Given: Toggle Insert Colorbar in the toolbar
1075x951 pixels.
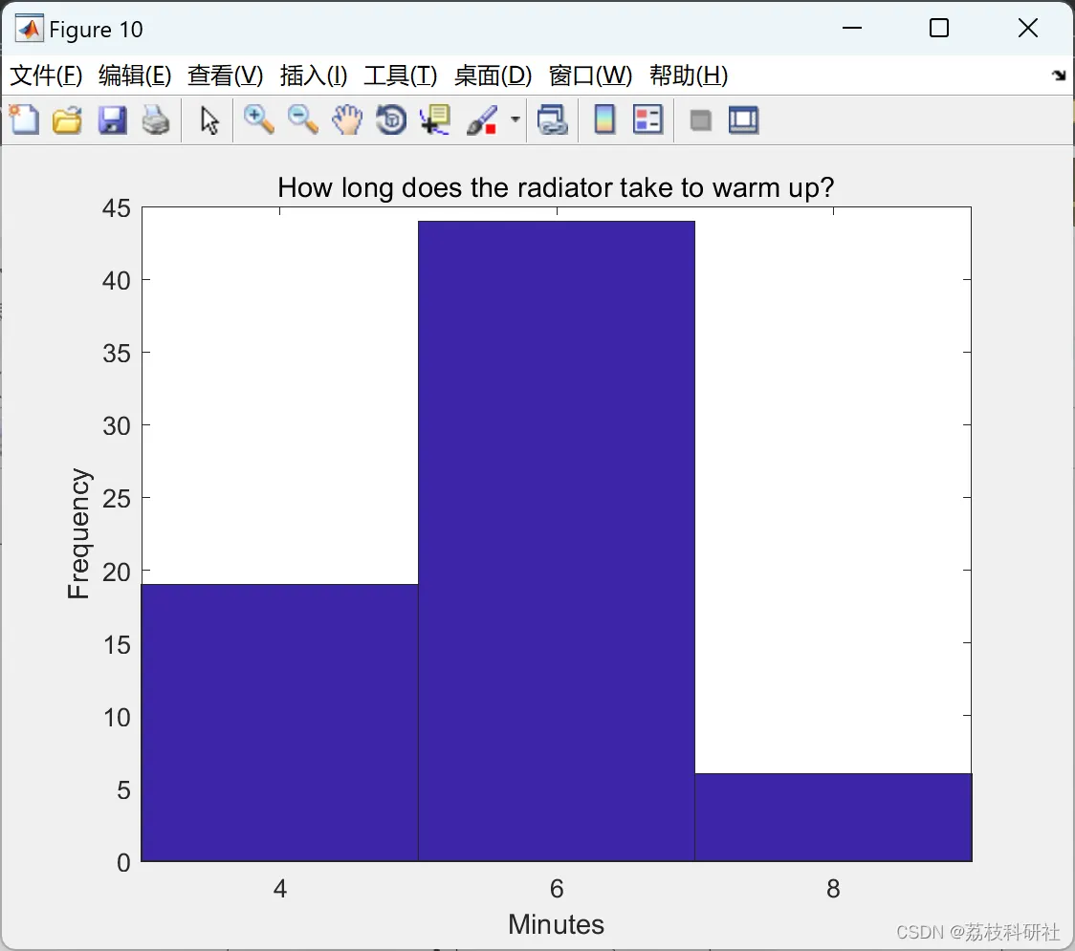Looking at the screenshot, I should point(604,119).
